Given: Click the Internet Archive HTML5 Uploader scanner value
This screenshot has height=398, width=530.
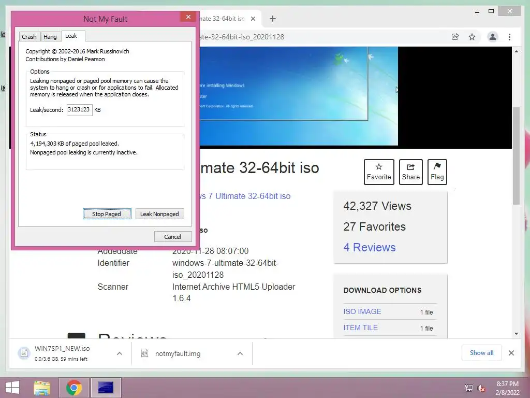Looking at the screenshot, I should click(x=233, y=292).
